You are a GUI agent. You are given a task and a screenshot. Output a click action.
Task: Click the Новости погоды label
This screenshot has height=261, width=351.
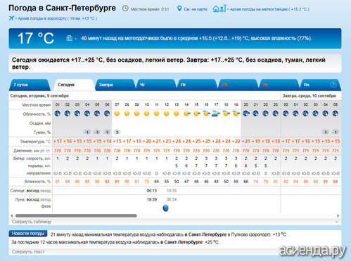click(28, 234)
